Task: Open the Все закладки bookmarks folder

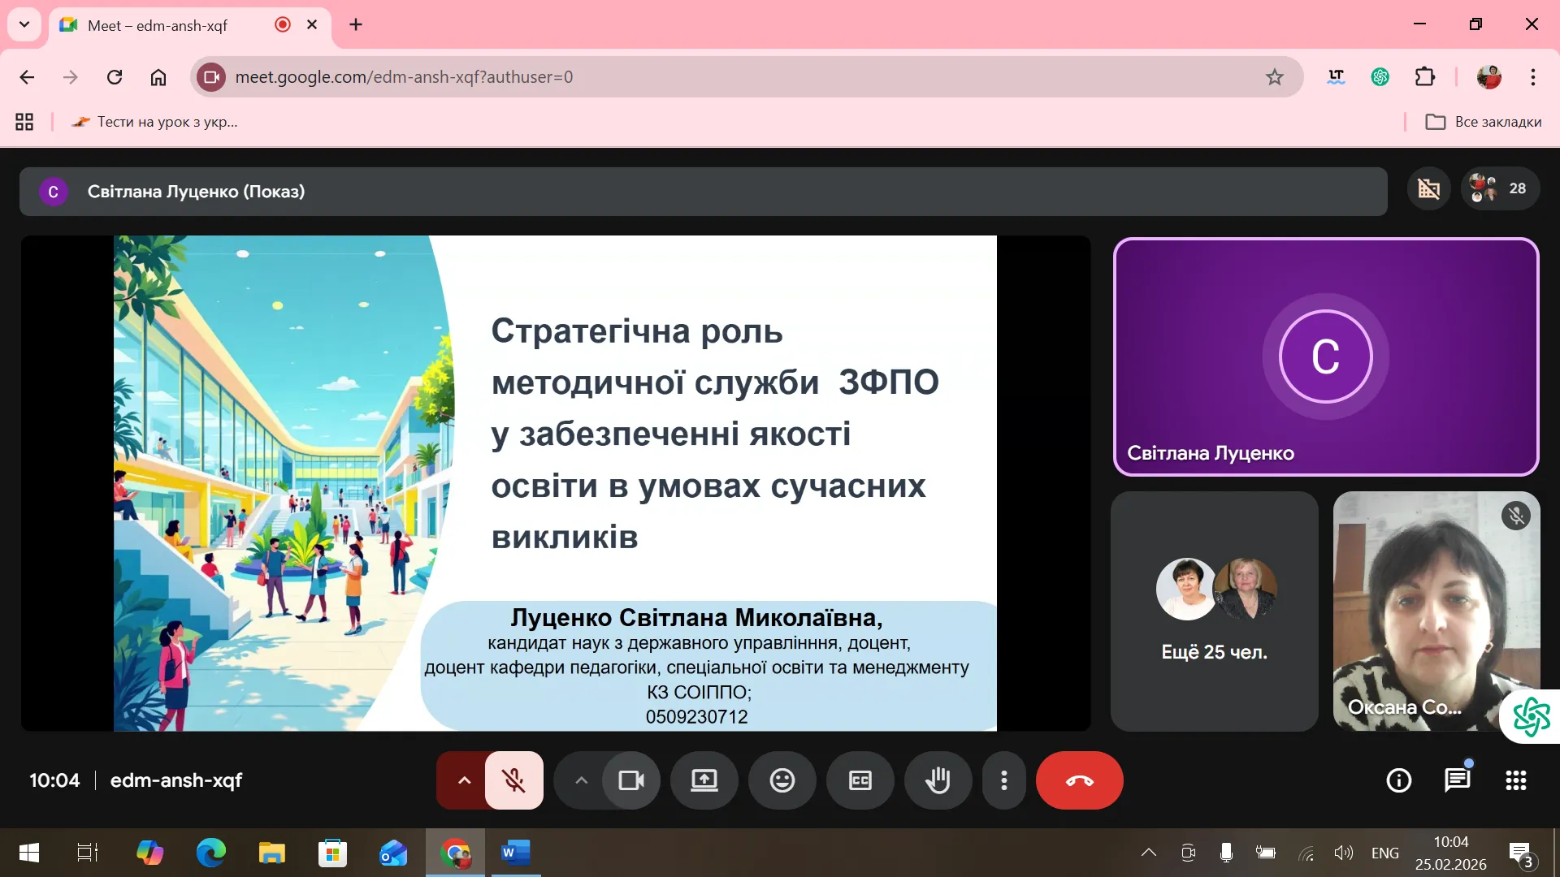Action: click(1484, 122)
